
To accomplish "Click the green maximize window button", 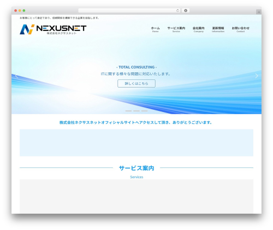I will click(x=24, y=10).
